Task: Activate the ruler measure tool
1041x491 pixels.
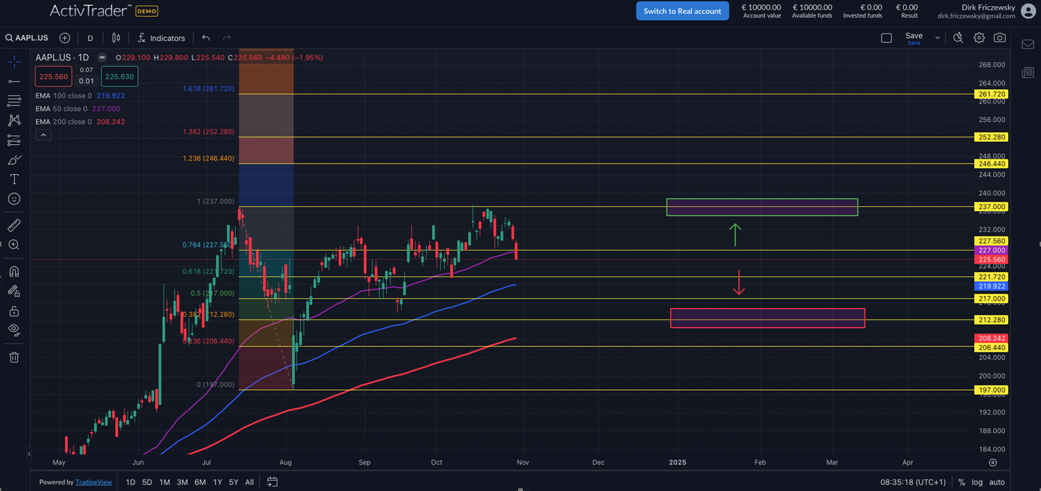Action: coord(14,225)
